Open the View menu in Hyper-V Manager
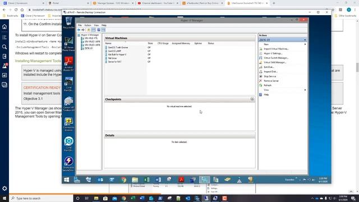Screen dimensions: 359x202 96,25
